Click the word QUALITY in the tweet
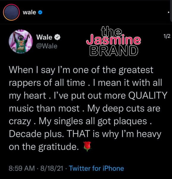172x179 pixels. 148,95
